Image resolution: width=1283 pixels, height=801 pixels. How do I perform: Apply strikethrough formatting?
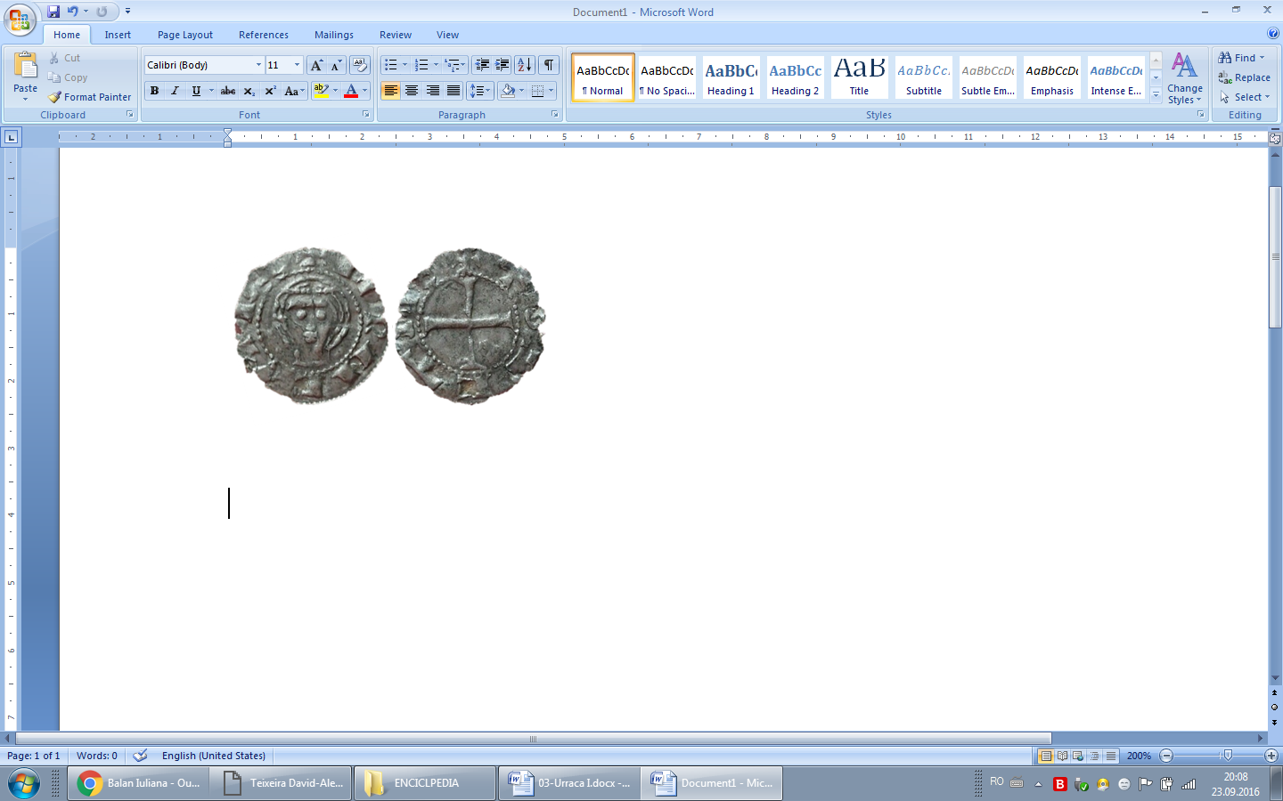point(228,91)
